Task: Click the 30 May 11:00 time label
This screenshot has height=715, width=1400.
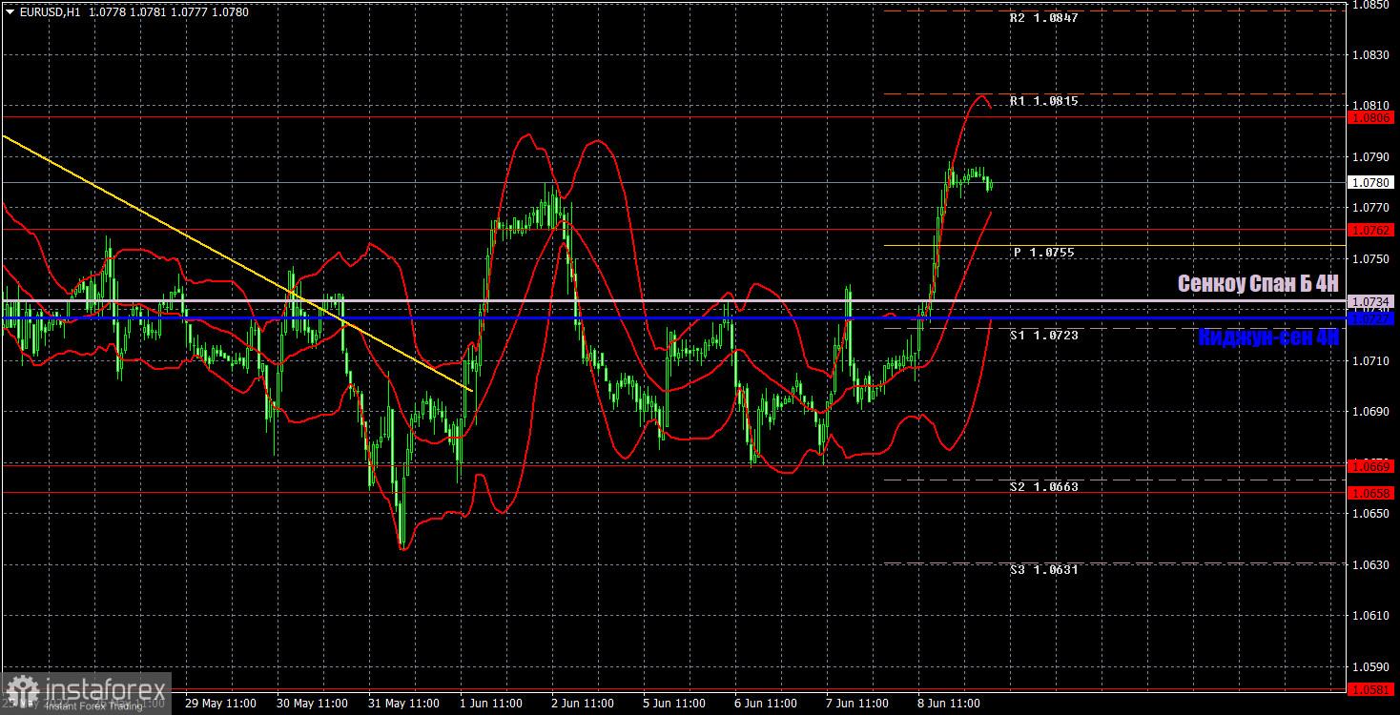Action: click(x=312, y=704)
